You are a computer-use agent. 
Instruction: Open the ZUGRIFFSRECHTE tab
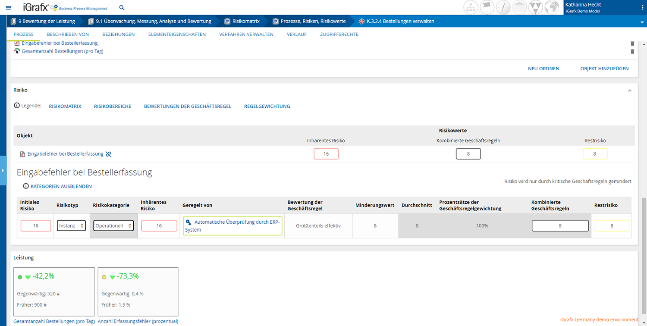click(339, 34)
